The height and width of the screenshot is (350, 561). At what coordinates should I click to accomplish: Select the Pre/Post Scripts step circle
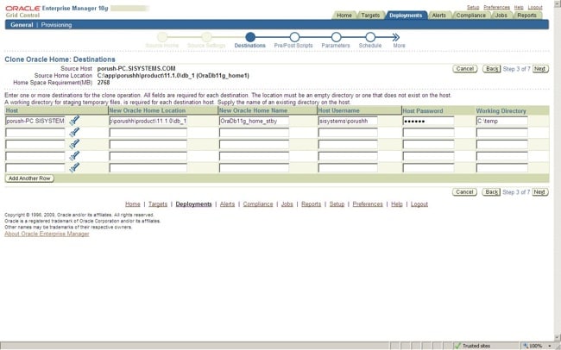(294, 37)
